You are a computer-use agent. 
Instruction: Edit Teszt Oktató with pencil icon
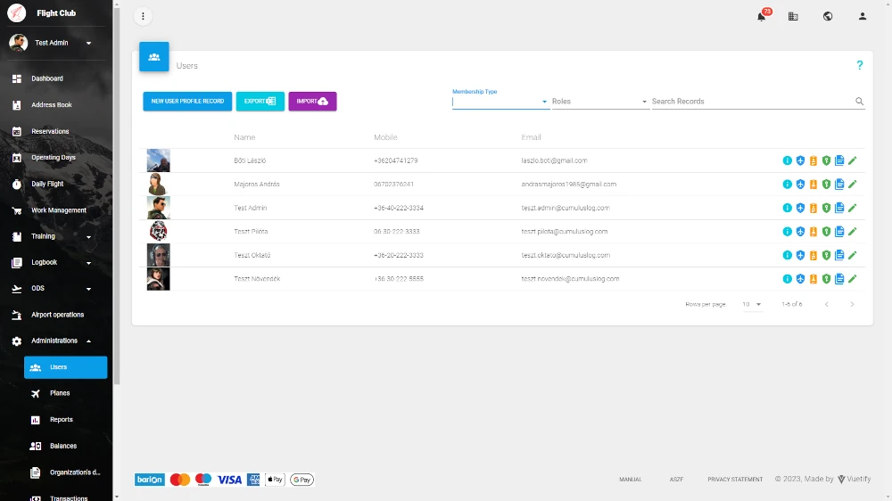(852, 255)
